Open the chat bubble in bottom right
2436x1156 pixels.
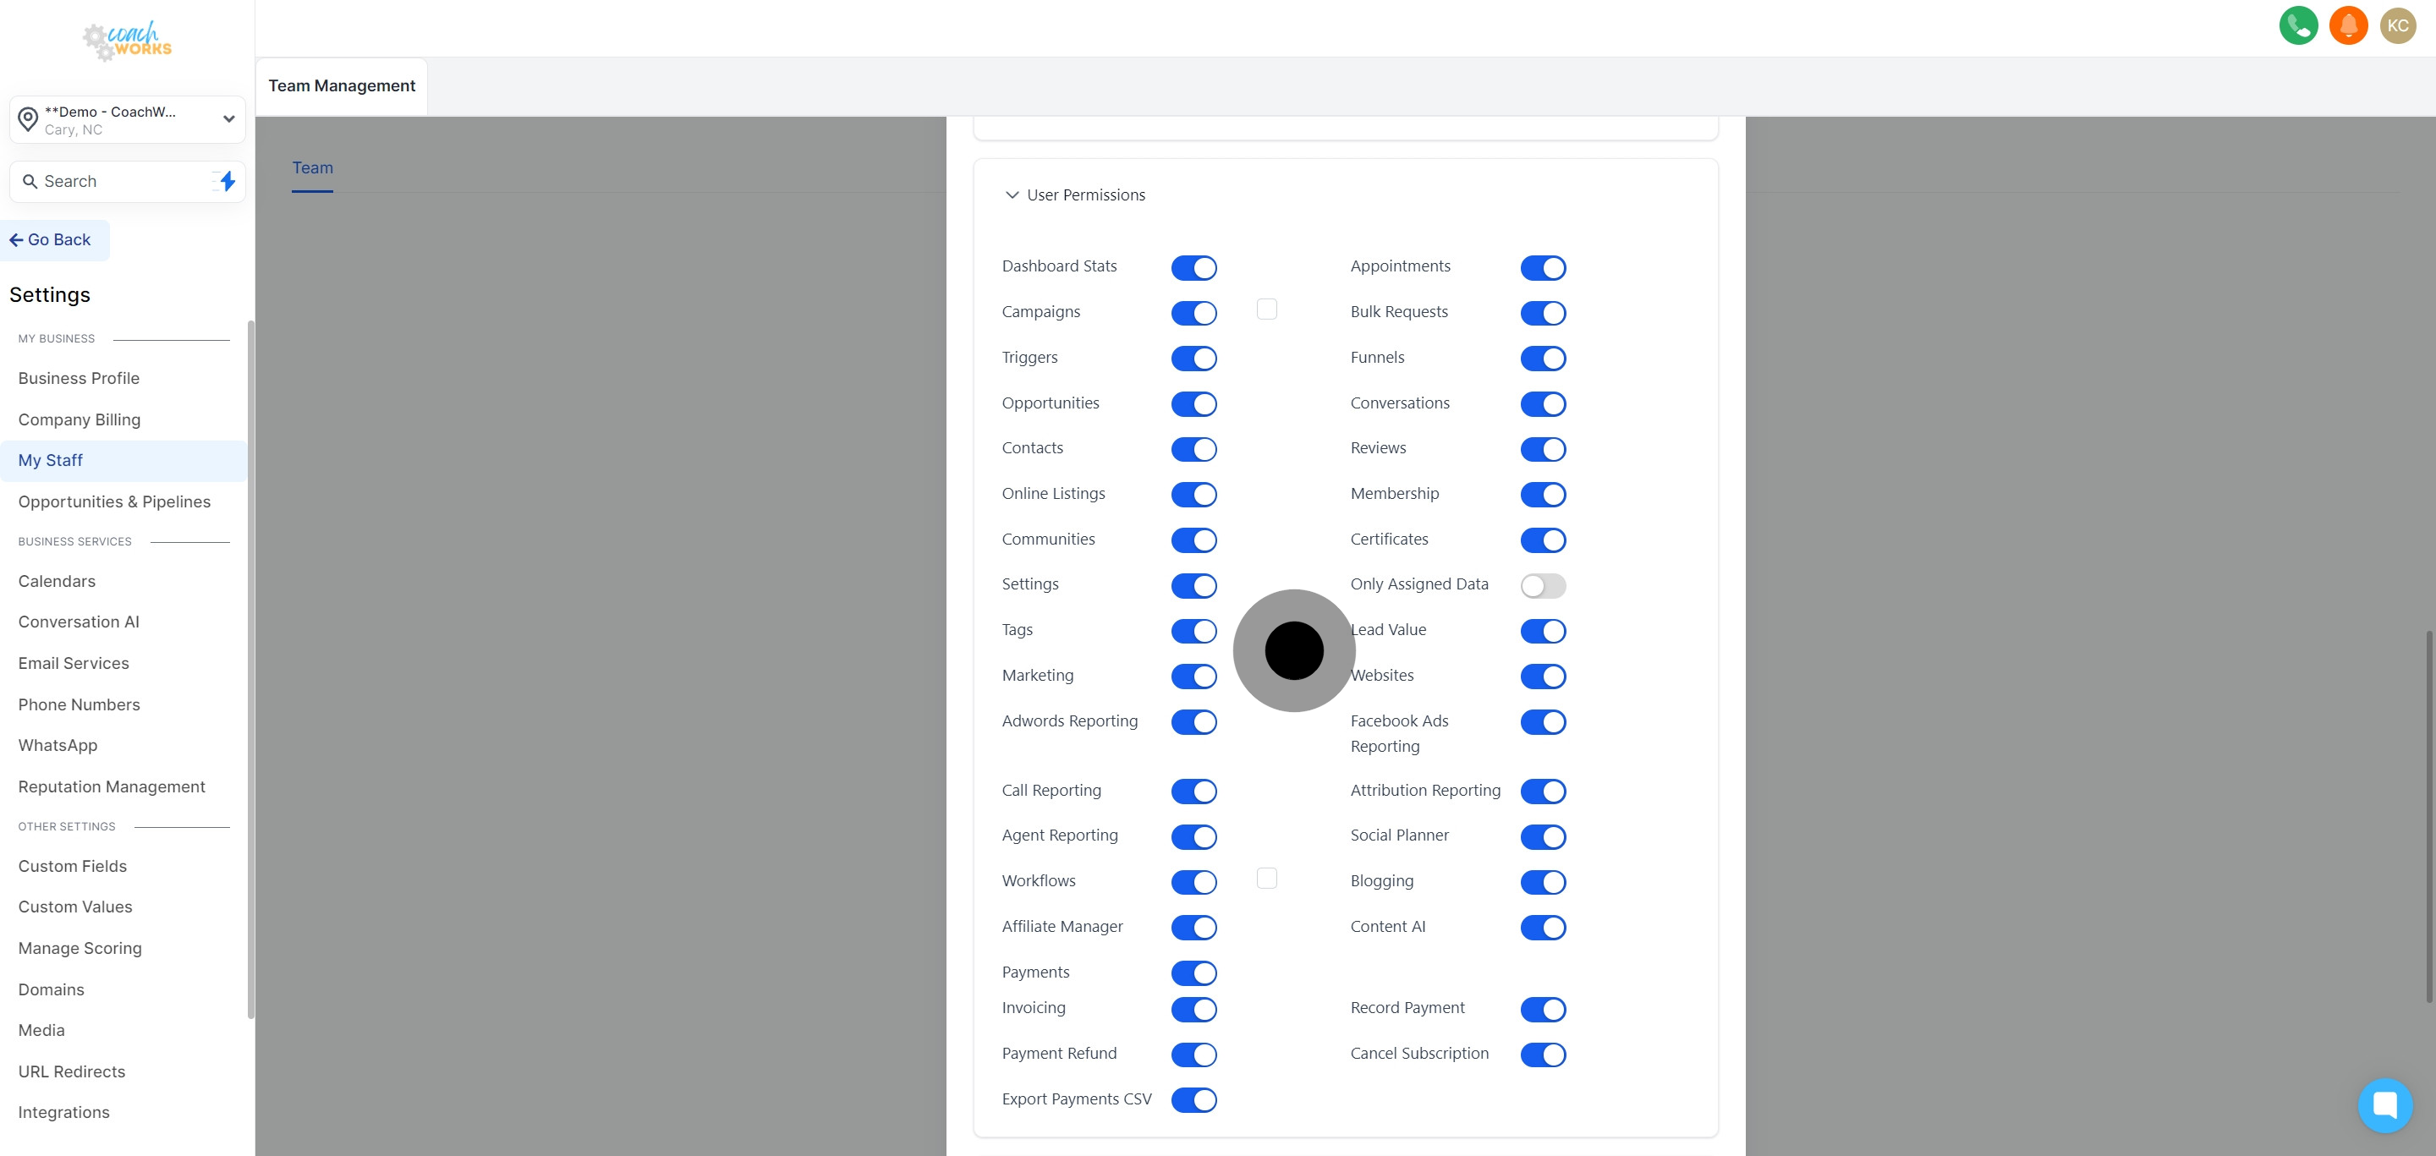pos(2386,1105)
